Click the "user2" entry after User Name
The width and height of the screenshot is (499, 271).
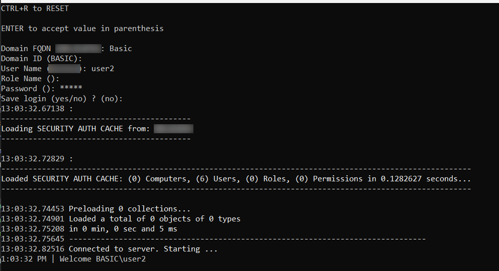click(x=103, y=69)
